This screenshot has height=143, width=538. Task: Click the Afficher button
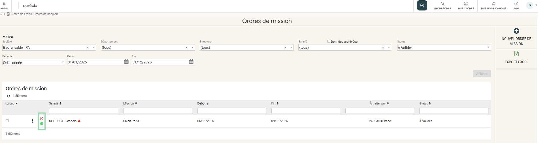[482, 74]
